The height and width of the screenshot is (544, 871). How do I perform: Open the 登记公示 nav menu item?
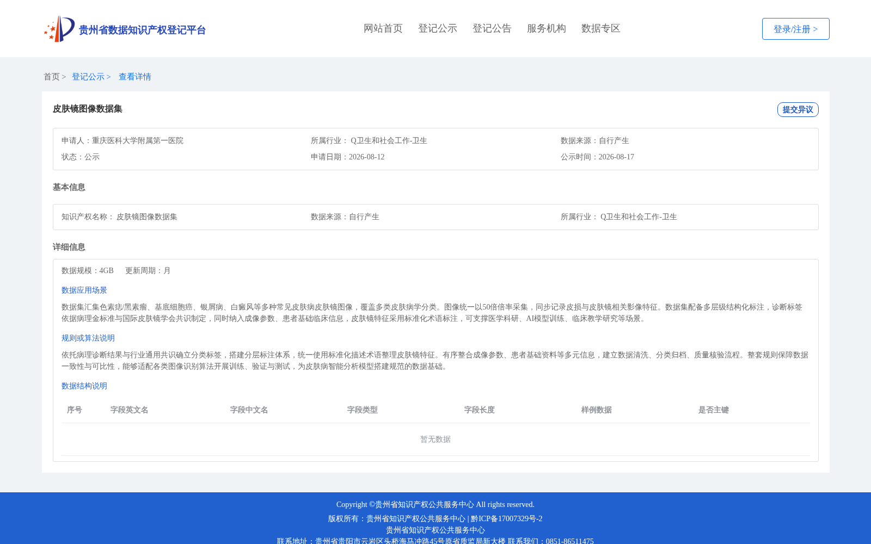(x=438, y=28)
